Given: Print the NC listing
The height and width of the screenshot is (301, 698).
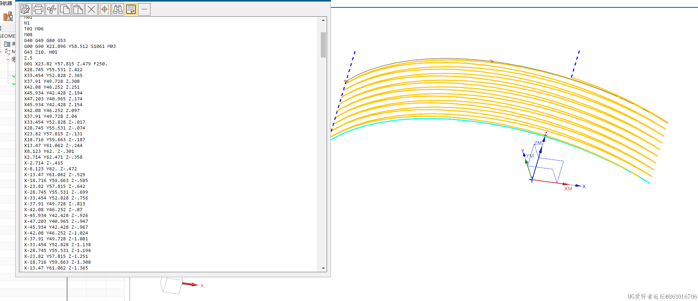Looking at the screenshot, I should [x=38, y=9].
